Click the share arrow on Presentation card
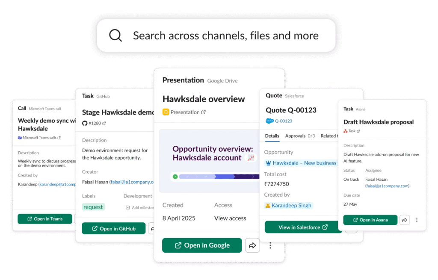This screenshot has height=280, width=438. (252, 245)
